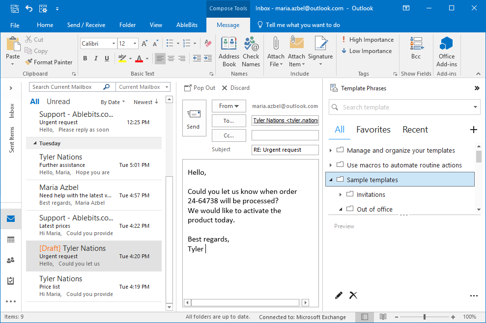This screenshot has height=323, width=486.
Task: Open the font name dropdown
Action: click(114, 44)
